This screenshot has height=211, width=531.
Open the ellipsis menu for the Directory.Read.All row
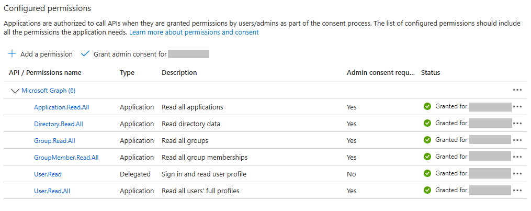[x=517, y=124]
